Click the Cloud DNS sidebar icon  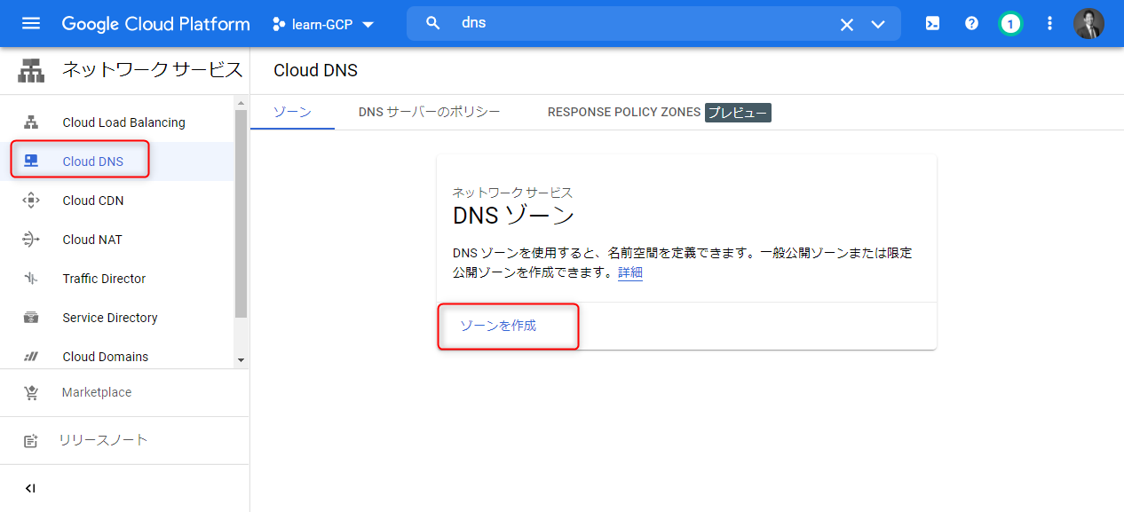(31, 161)
